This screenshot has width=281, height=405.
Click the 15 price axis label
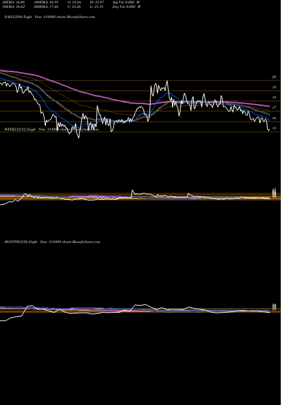pyautogui.click(x=274, y=128)
